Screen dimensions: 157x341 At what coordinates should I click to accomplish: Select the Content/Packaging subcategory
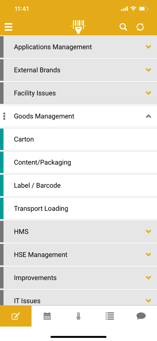pos(78,162)
